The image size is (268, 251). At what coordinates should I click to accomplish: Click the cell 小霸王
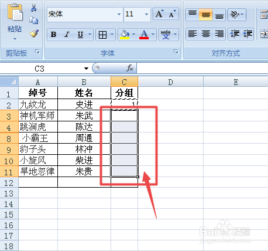tap(38, 138)
